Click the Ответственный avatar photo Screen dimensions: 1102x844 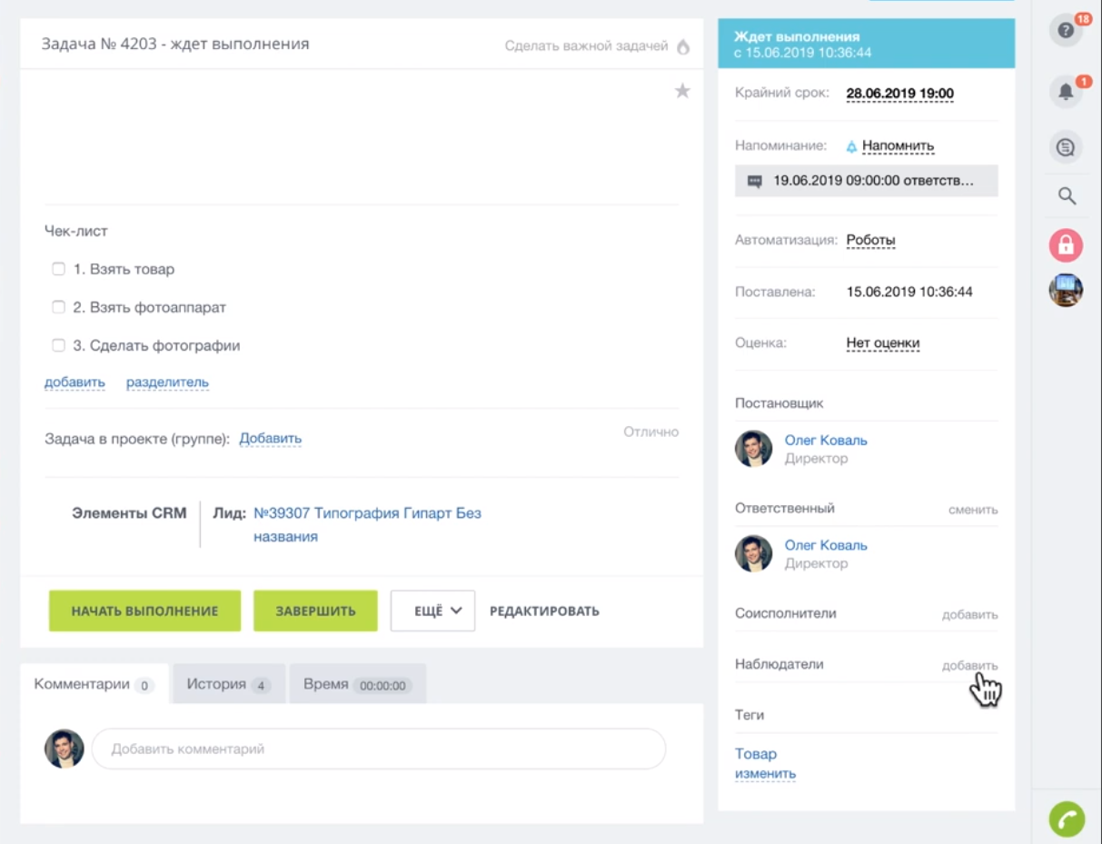tap(754, 554)
